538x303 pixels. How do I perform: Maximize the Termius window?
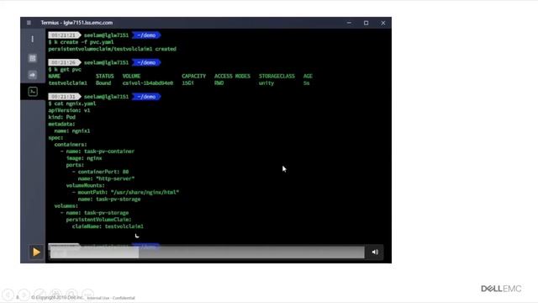point(367,23)
